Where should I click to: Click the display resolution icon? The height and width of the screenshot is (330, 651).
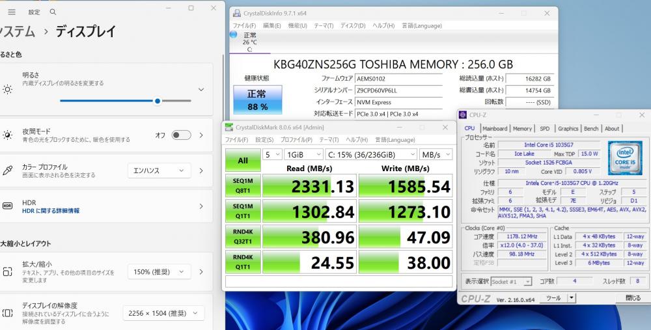tap(7, 313)
